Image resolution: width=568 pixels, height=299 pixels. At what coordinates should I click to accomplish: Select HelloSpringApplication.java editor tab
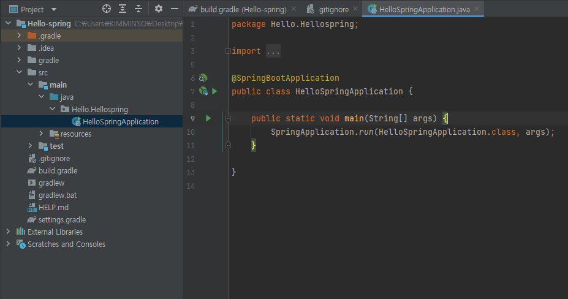pos(424,9)
